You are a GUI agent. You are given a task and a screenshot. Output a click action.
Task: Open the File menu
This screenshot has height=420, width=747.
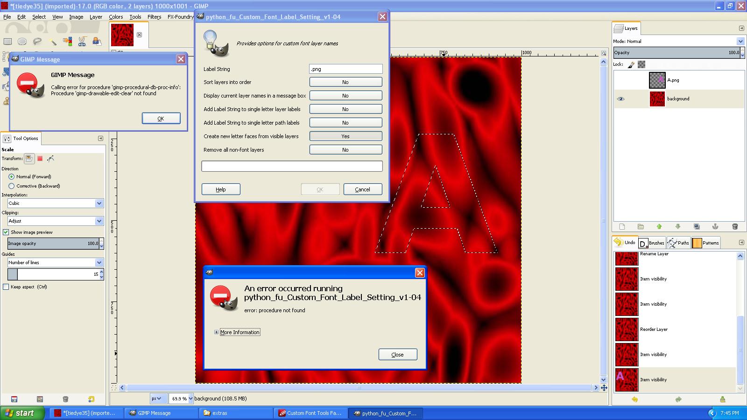pyautogui.click(x=7, y=17)
